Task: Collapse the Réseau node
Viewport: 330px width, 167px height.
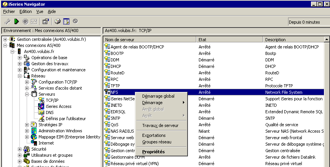Action: 19,76
